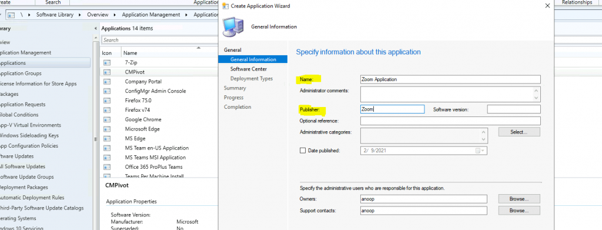Select App-V Virtual Environments node

[30, 125]
